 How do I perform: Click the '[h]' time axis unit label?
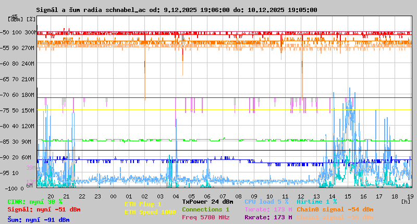(x=406, y=202)
